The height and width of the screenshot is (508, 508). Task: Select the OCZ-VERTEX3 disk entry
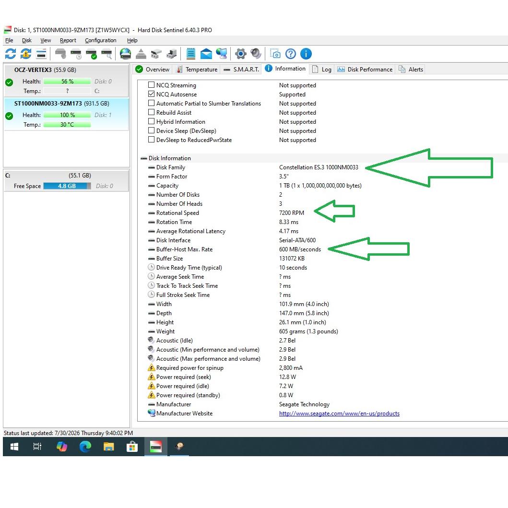66,80
